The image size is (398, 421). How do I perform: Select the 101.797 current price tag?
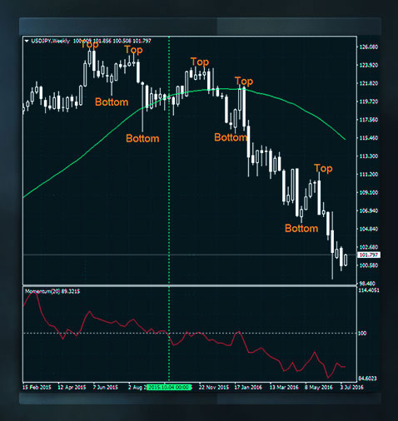(x=369, y=255)
